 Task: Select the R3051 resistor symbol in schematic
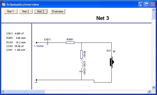coord(70,43)
